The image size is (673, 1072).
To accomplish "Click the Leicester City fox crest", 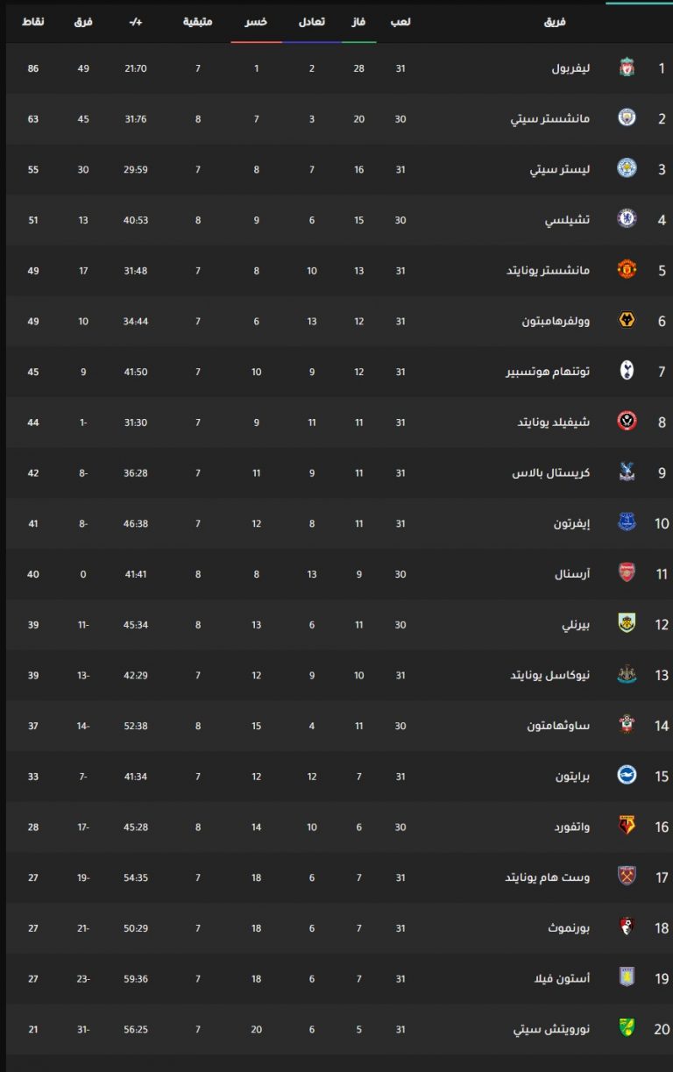I will coord(627,169).
